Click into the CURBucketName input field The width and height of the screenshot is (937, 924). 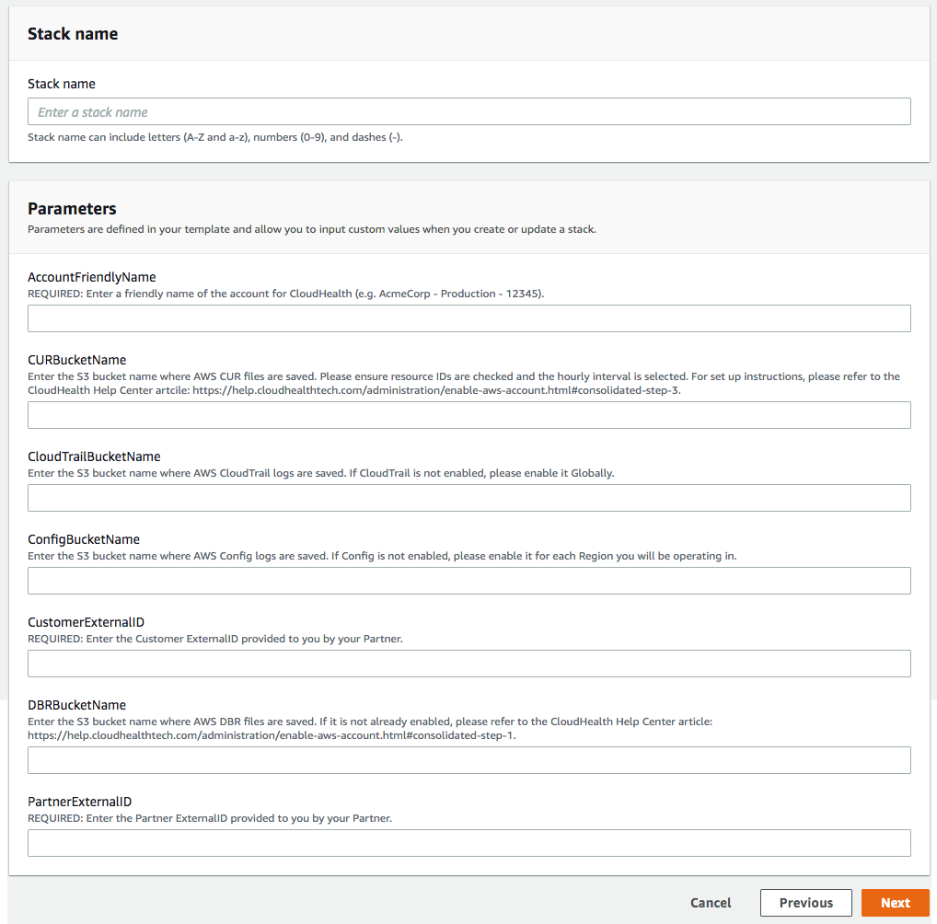tap(468, 415)
